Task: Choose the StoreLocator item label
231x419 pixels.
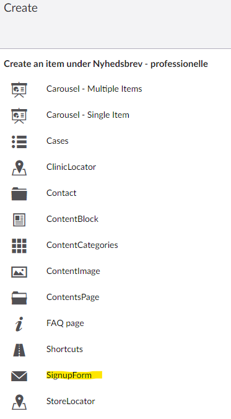Action: pyautogui.click(x=71, y=401)
